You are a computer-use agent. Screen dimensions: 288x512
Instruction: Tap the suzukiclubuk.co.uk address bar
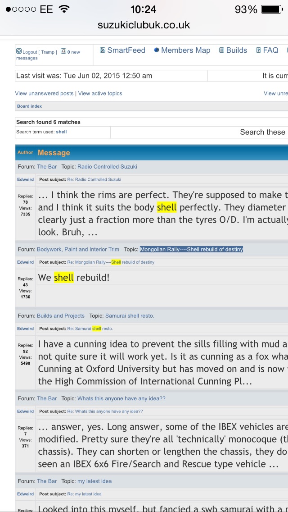[x=144, y=25]
